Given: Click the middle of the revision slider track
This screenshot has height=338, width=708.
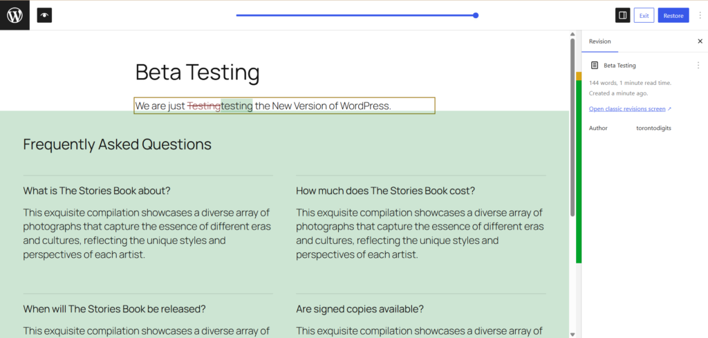Looking at the screenshot, I should click(x=356, y=15).
